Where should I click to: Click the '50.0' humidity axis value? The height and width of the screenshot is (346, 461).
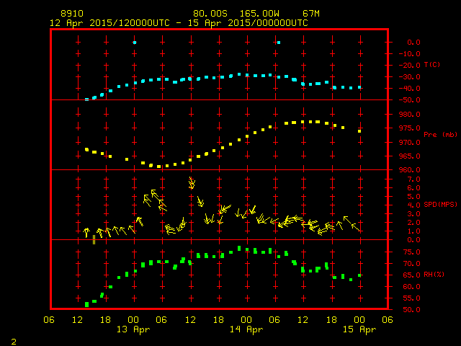[x=411, y=309]
